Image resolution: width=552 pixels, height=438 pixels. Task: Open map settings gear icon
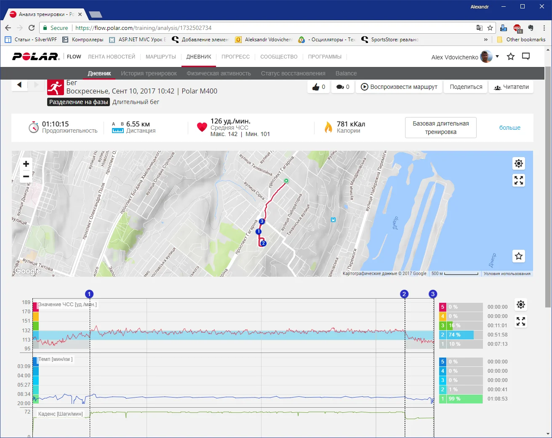pyautogui.click(x=519, y=163)
